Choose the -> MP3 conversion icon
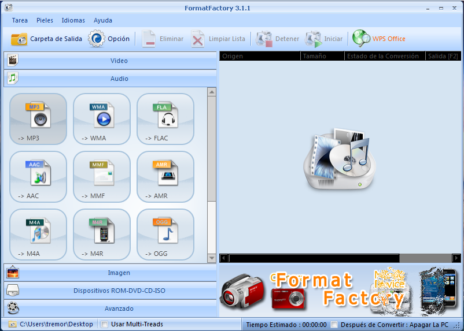The height and width of the screenshot is (331, 464). click(38, 119)
